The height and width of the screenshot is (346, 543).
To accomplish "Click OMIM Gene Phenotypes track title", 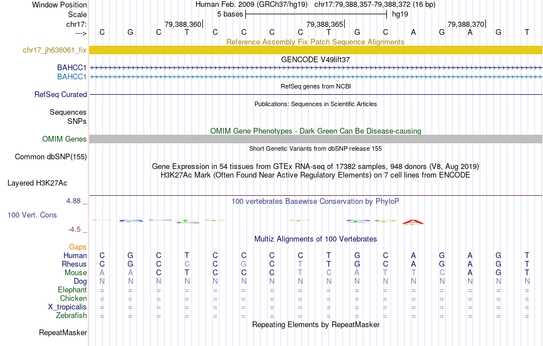I will tap(316, 131).
